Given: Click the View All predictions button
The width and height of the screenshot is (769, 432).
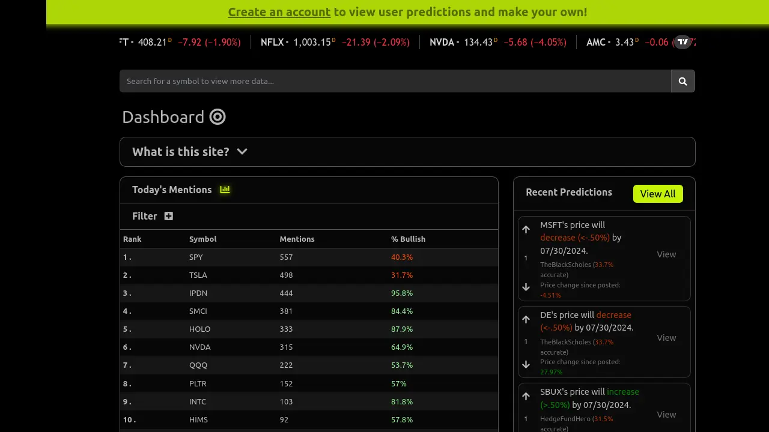Looking at the screenshot, I should click(658, 194).
